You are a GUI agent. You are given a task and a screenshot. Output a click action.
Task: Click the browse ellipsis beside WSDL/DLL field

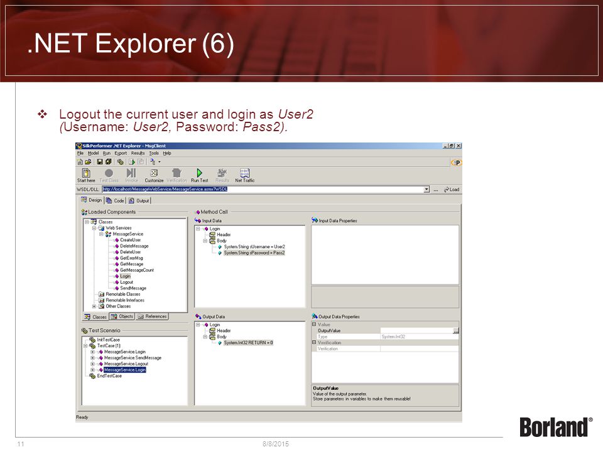436,190
